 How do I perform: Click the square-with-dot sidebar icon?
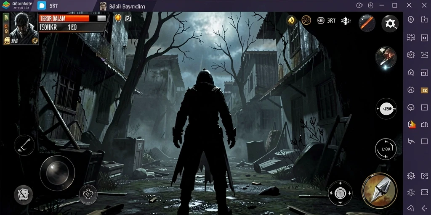[424, 107]
